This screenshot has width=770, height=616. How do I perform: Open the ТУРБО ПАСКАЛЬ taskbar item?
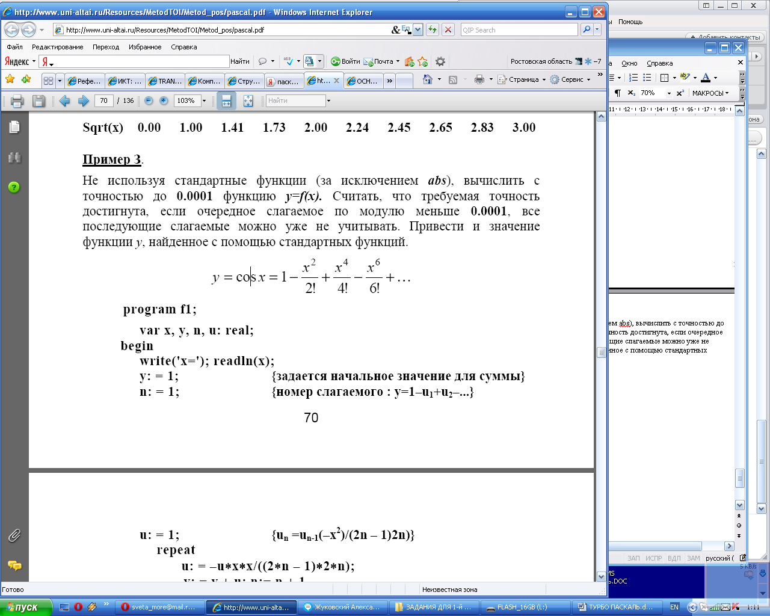(616, 607)
